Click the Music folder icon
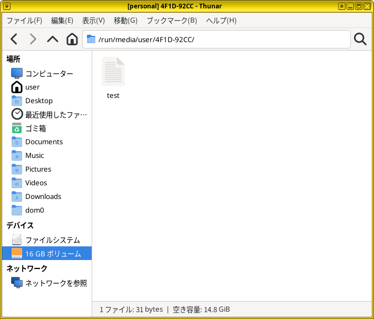374x319 pixels. click(17, 155)
